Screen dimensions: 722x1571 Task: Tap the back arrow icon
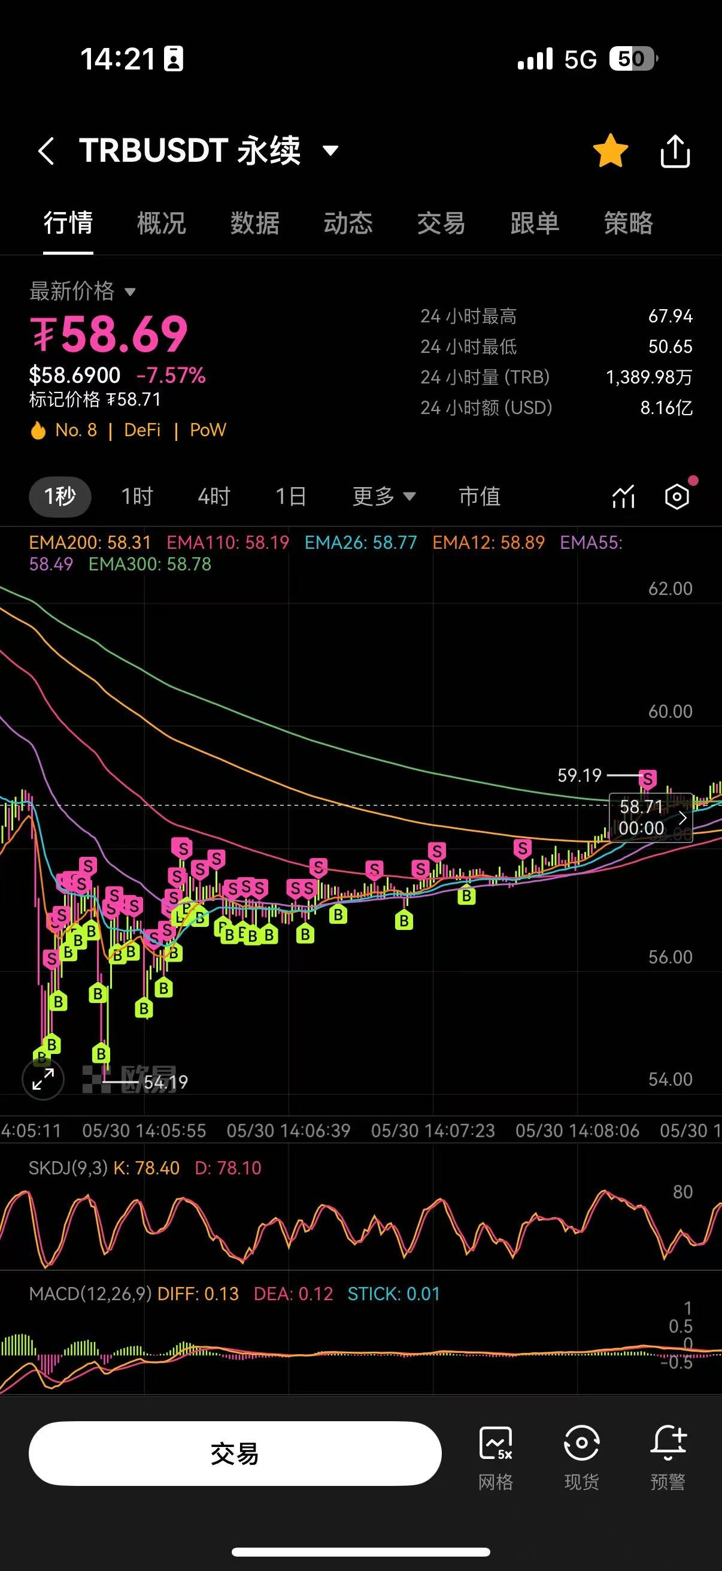click(x=46, y=150)
